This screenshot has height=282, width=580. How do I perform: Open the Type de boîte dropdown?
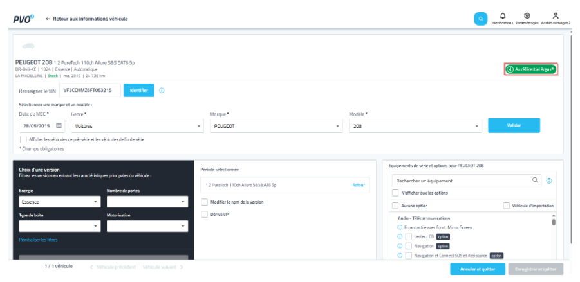point(60,226)
